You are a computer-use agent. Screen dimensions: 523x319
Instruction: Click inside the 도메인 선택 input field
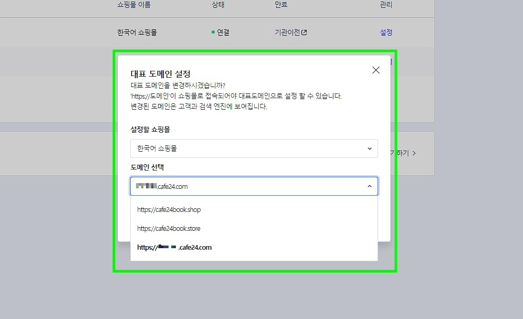[x=236, y=186]
